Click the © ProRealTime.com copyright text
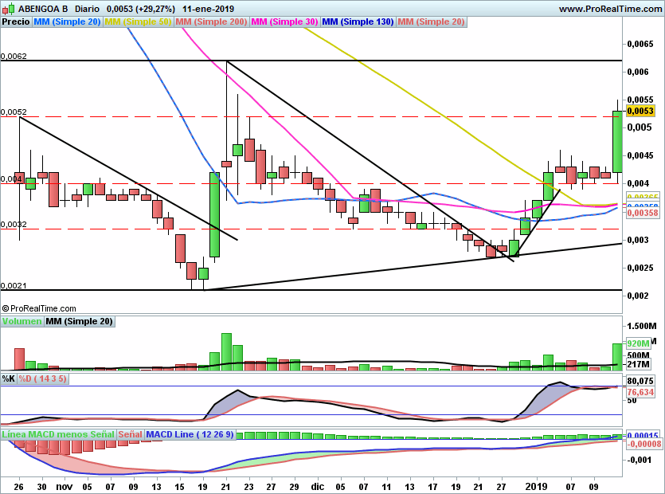This screenshot has height=494, width=665. pos(39,308)
